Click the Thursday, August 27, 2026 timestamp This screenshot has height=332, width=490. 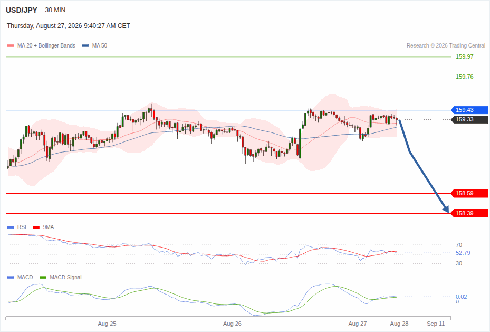coord(69,26)
